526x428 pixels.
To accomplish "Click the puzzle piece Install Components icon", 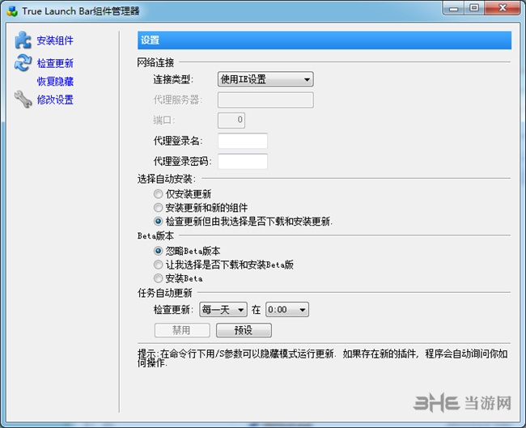I will click(x=23, y=40).
